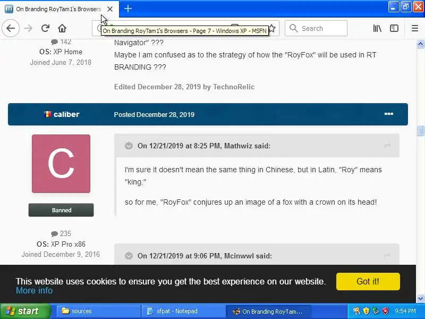This screenshot has height=319, width=425.
Task: Click the forward arrow button
Action: tap(28, 28)
